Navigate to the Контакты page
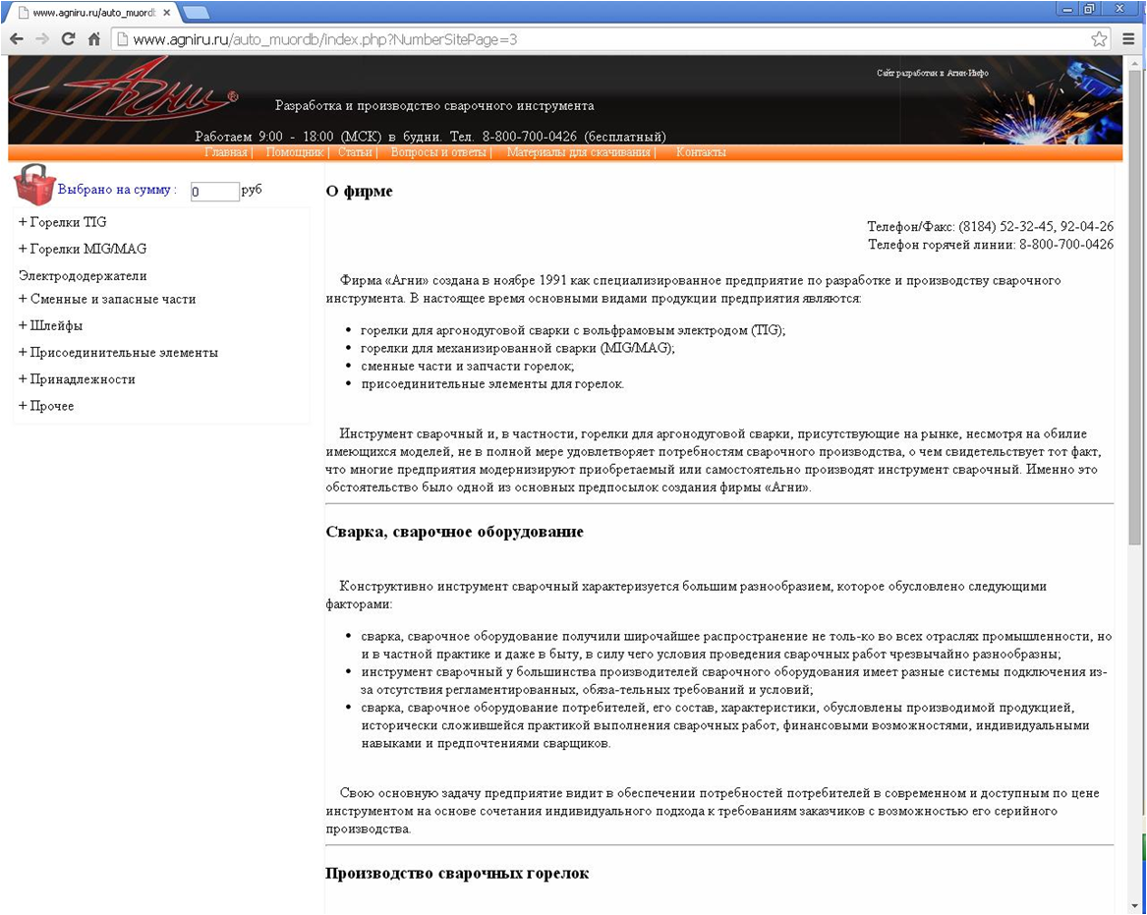Screen dimensions: 1147x915 coord(701,152)
